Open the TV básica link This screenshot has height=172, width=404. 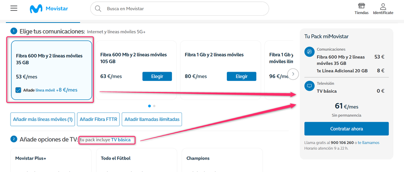pyautogui.click(x=121, y=140)
